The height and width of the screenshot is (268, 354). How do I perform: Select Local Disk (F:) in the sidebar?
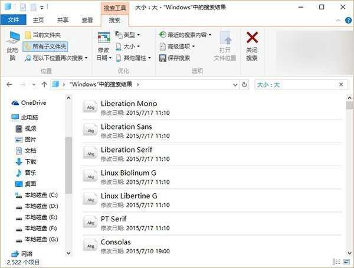pyautogui.click(x=37, y=229)
